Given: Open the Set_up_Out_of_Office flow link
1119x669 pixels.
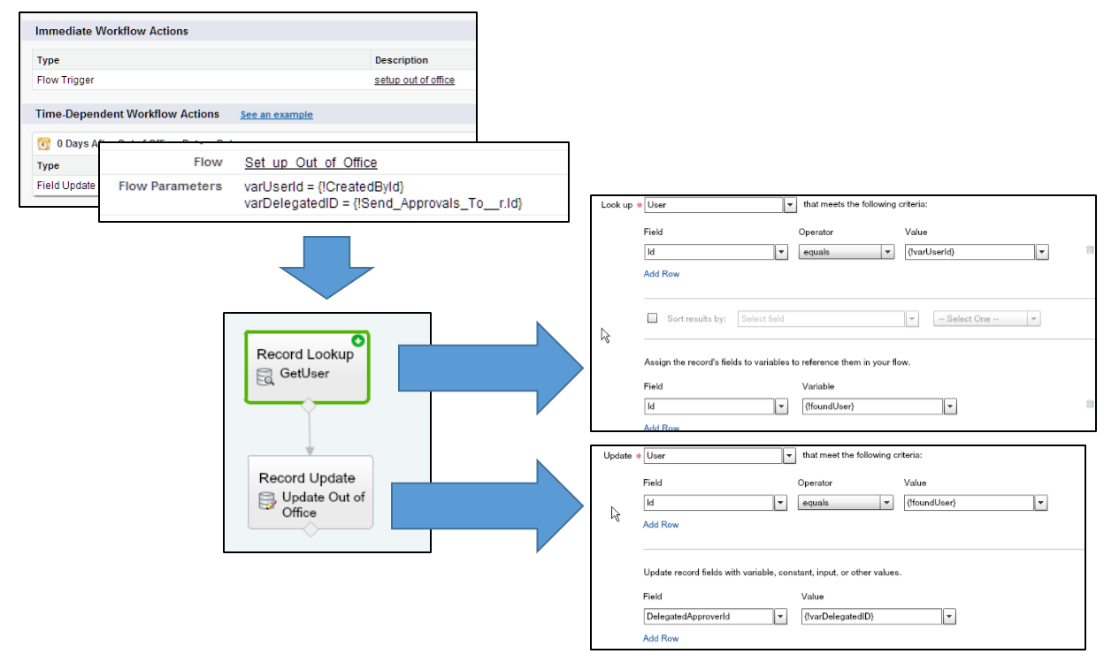Looking at the screenshot, I should tap(310, 163).
